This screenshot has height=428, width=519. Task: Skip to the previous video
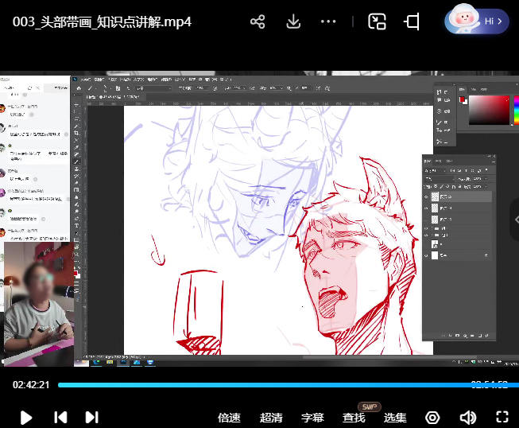(60, 417)
